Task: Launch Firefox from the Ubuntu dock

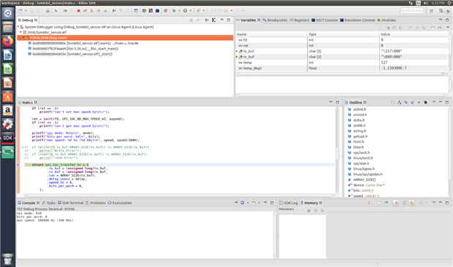Action: pyautogui.click(x=8, y=41)
